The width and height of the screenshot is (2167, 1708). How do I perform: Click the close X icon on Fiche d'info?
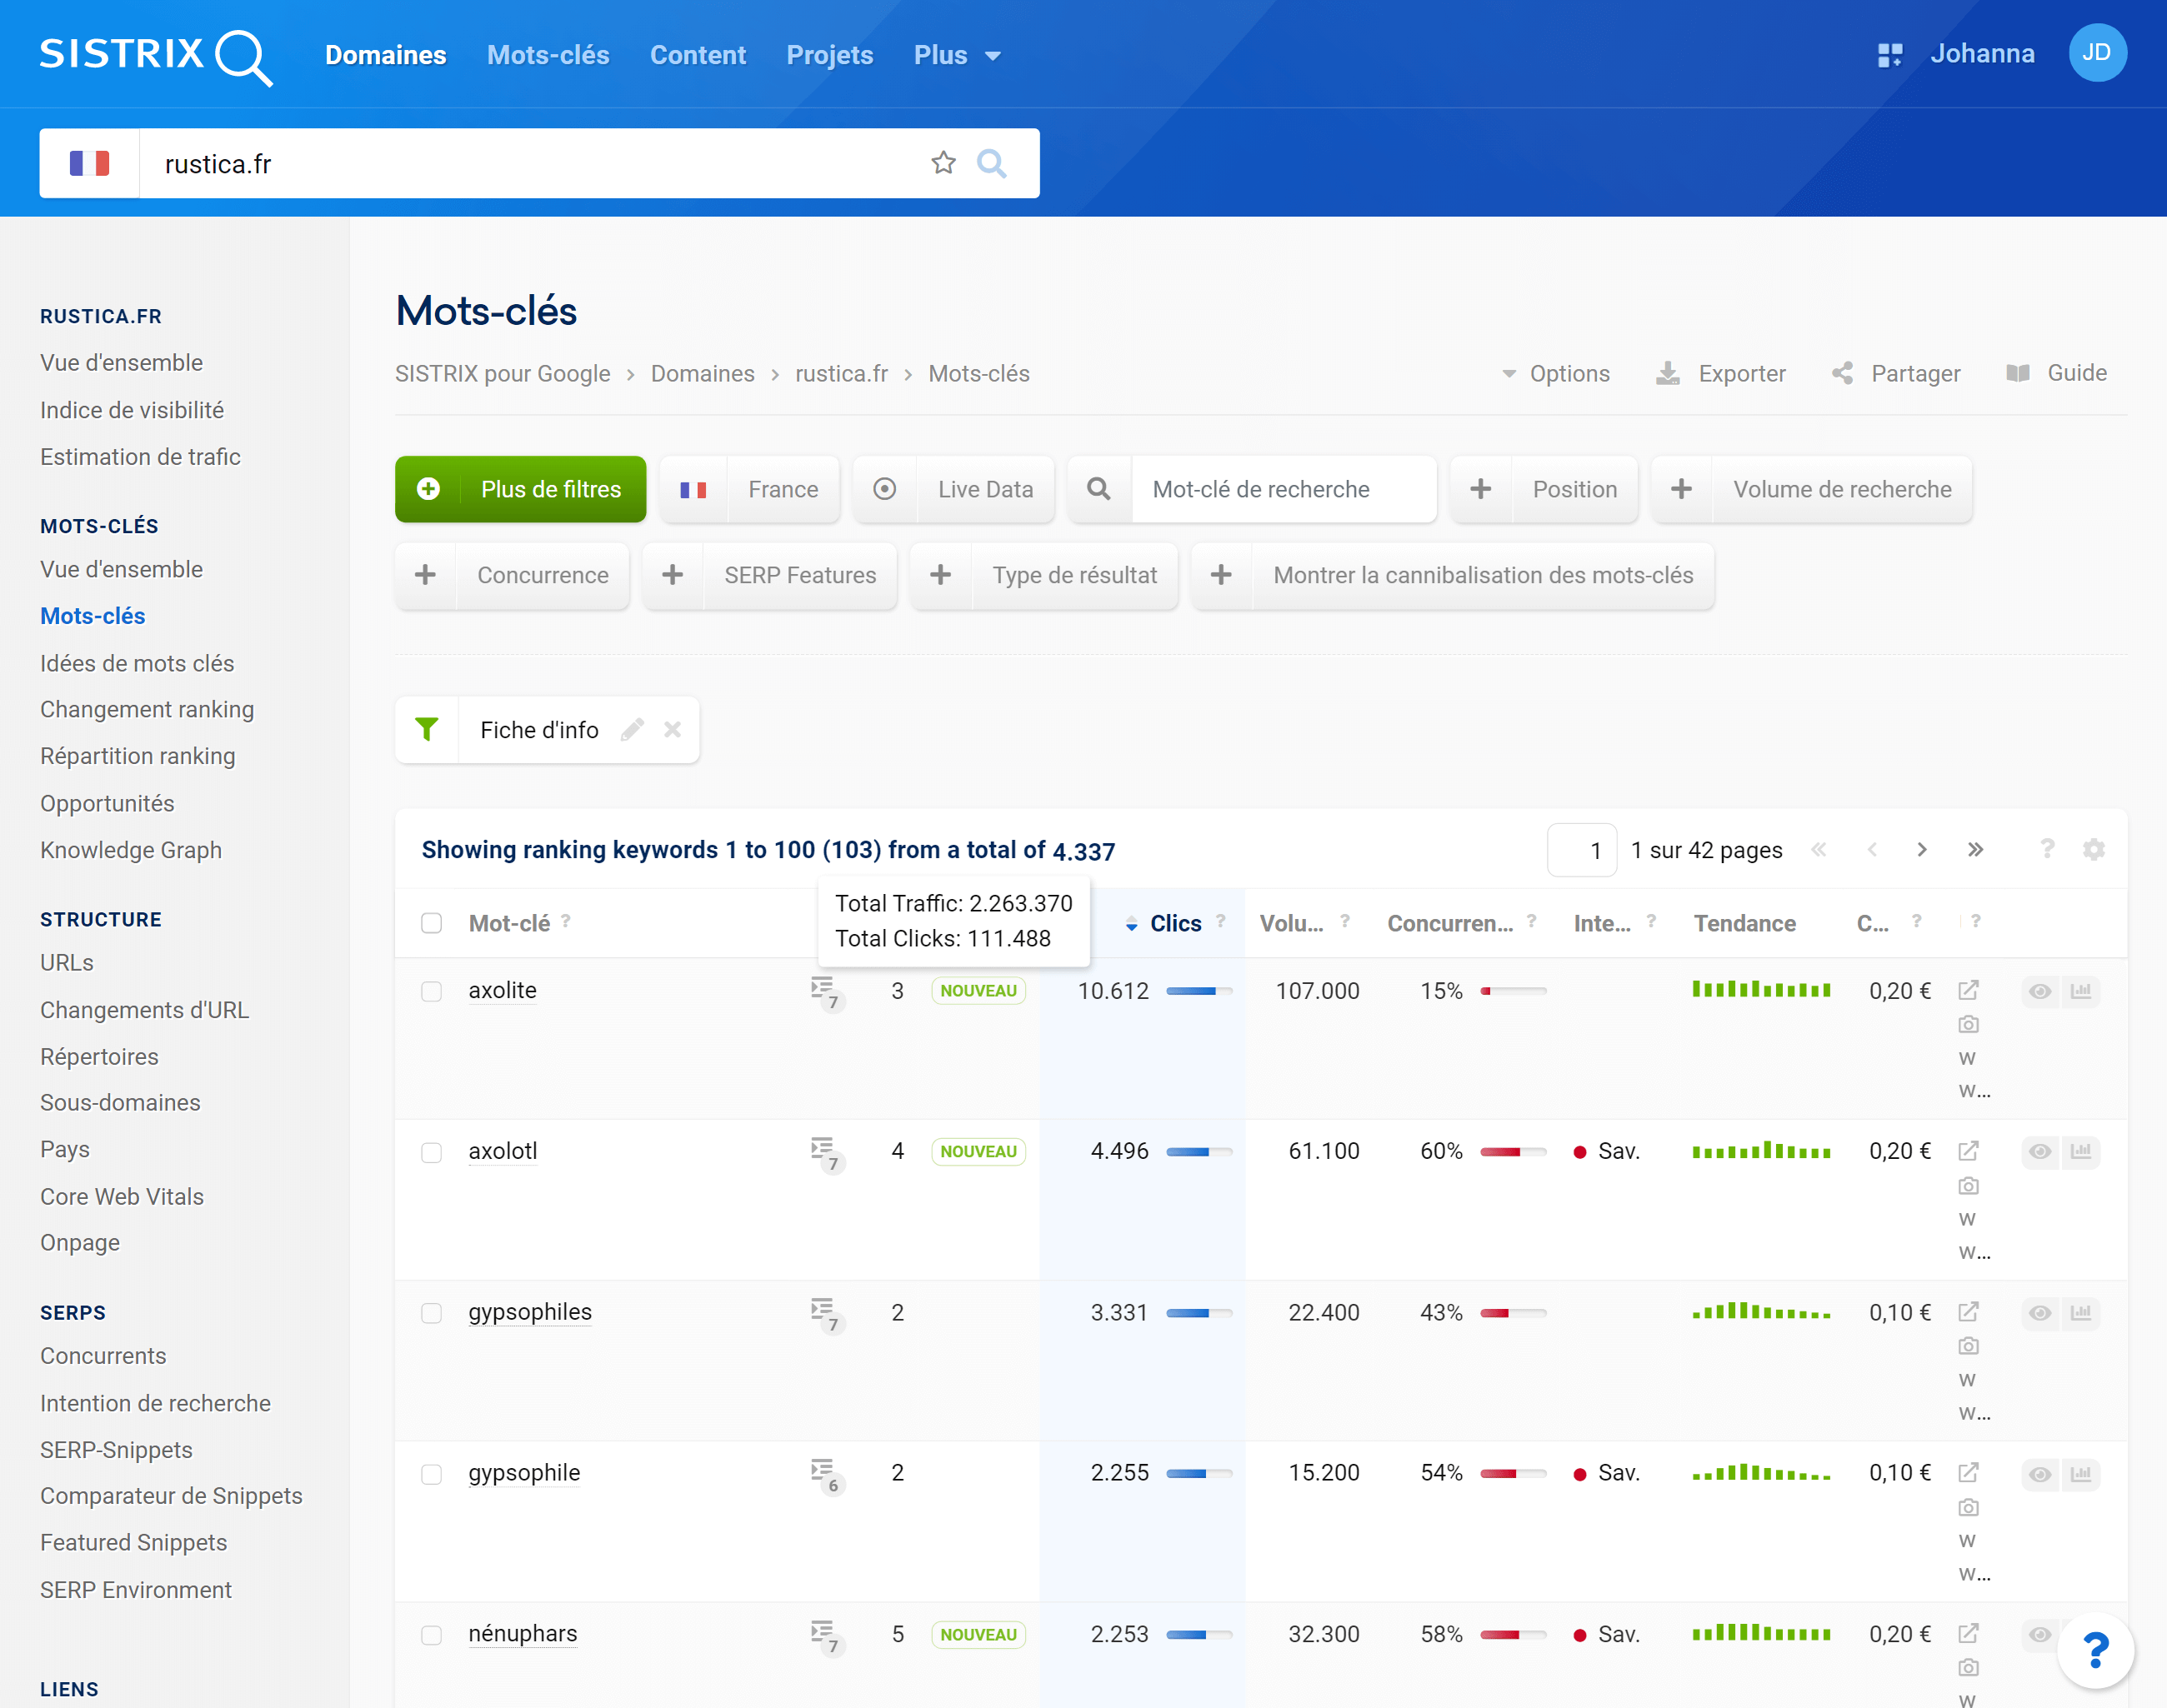point(672,728)
